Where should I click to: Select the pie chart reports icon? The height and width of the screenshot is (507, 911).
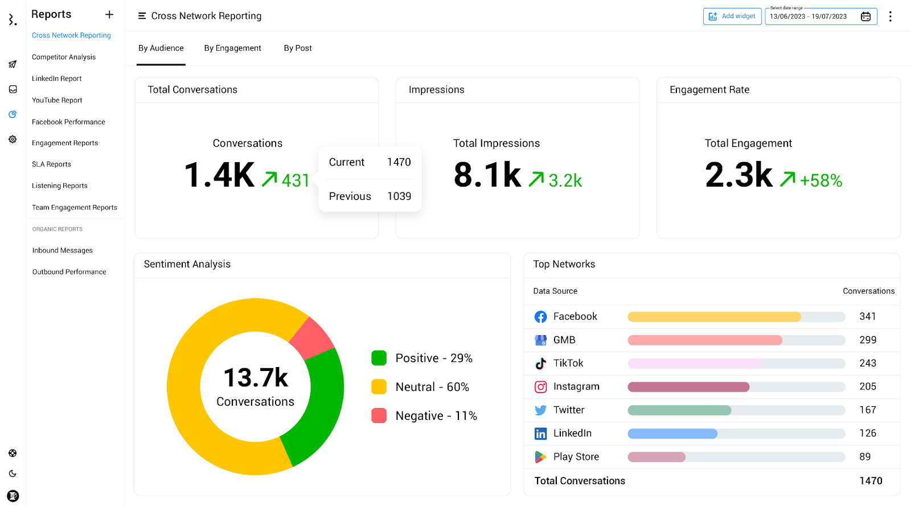(13, 114)
